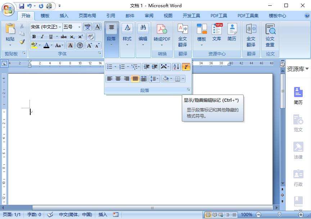Switch to the 审阅 tab
Screen dimensions: 311x219
(x=149, y=16)
